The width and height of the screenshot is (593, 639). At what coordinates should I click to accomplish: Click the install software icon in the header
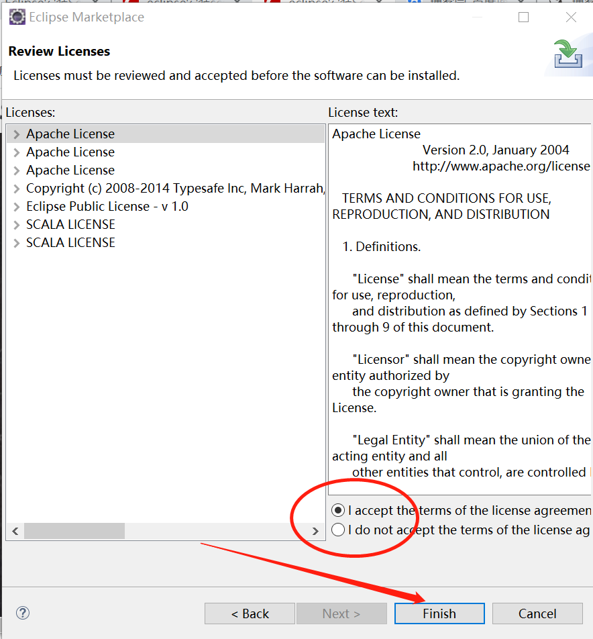point(568,54)
